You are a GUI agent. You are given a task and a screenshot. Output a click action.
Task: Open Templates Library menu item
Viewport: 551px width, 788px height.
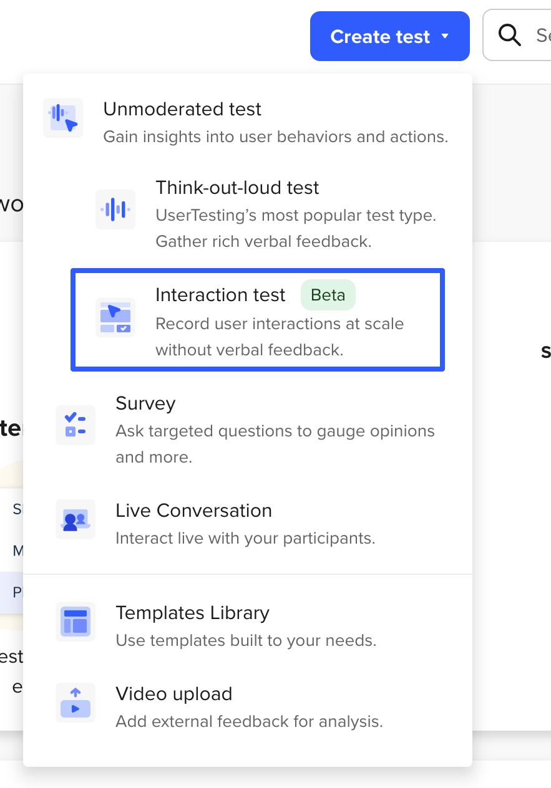pyautogui.click(x=192, y=613)
